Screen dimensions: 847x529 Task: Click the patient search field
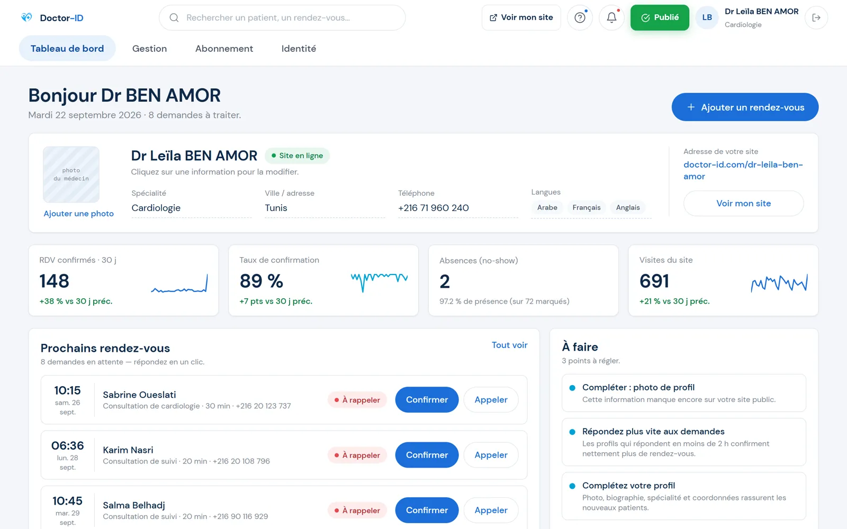pyautogui.click(x=282, y=17)
